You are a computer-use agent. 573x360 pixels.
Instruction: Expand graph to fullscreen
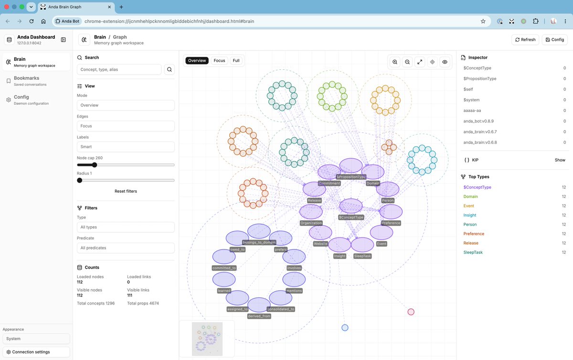pos(420,62)
